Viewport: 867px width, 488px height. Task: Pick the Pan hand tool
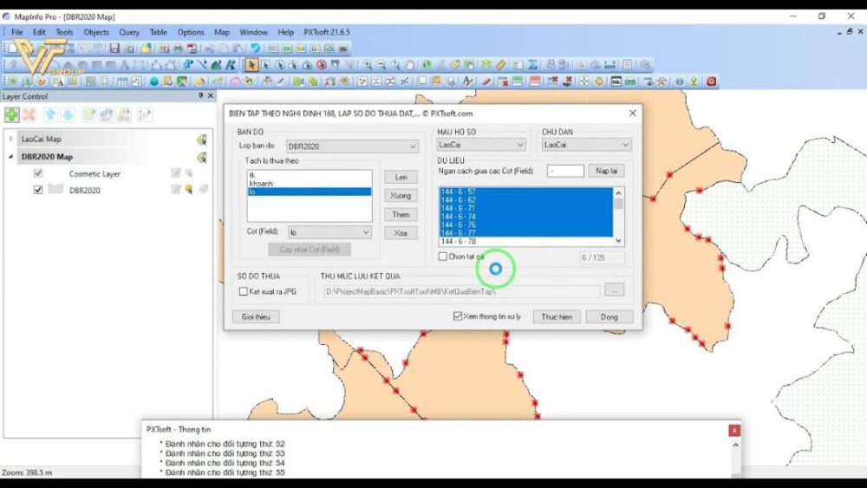click(x=410, y=65)
